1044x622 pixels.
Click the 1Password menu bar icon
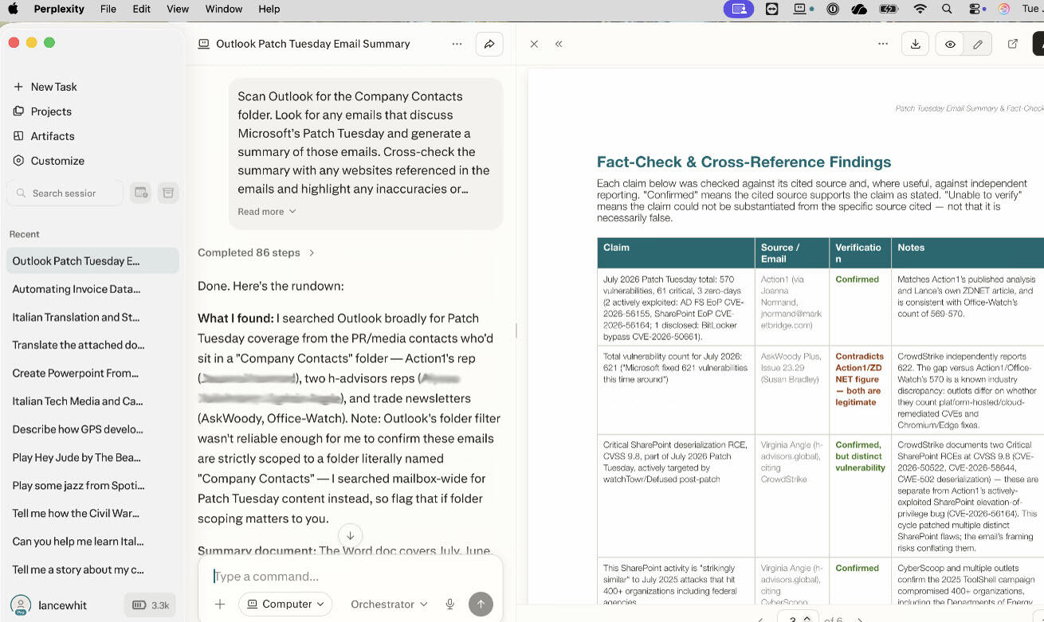pyautogui.click(x=834, y=9)
